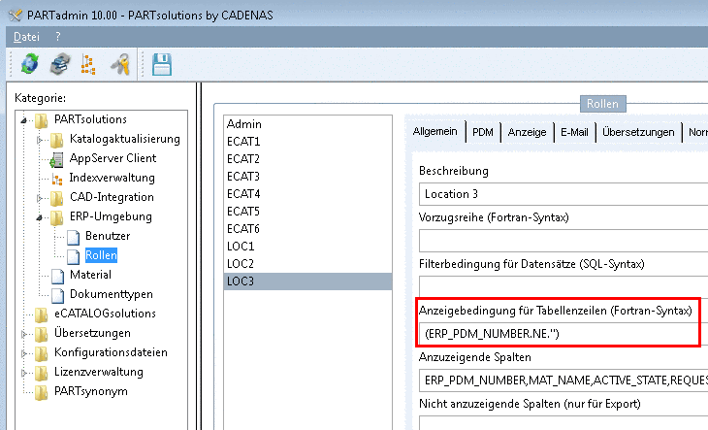The width and height of the screenshot is (708, 430).
Task: Select PARTsynonym in the tree
Action: click(91, 391)
